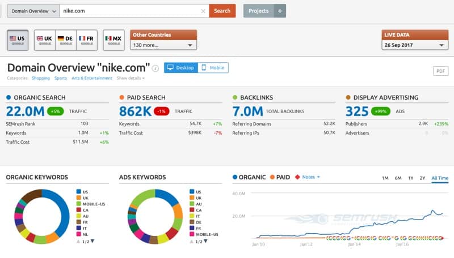Select the US Google database flag

coord(18,40)
